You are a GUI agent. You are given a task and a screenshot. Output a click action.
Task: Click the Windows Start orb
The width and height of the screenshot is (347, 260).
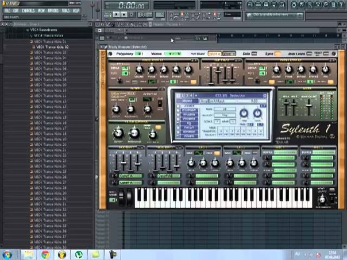(x=7, y=255)
